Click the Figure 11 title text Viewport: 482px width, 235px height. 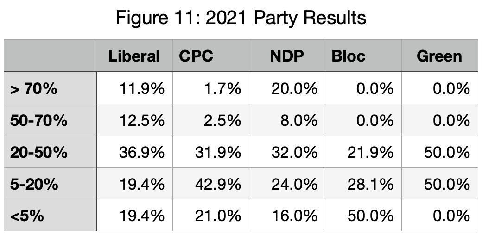[241, 18]
